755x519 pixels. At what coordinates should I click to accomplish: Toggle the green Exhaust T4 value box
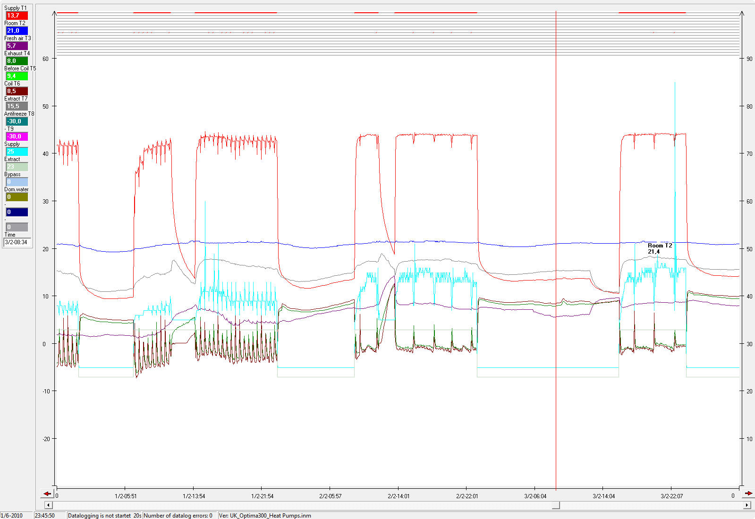click(17, 61)
